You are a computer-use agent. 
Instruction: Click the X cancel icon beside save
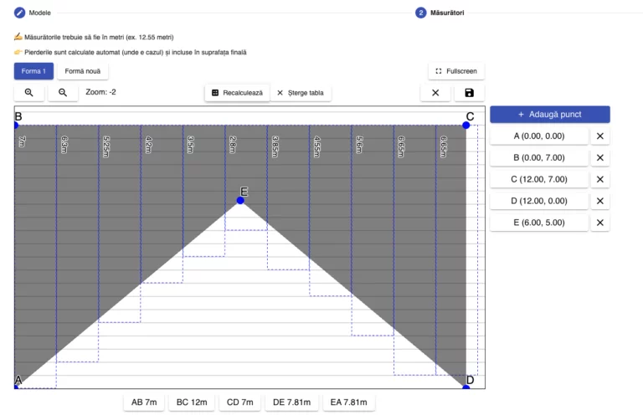point(435,93)
